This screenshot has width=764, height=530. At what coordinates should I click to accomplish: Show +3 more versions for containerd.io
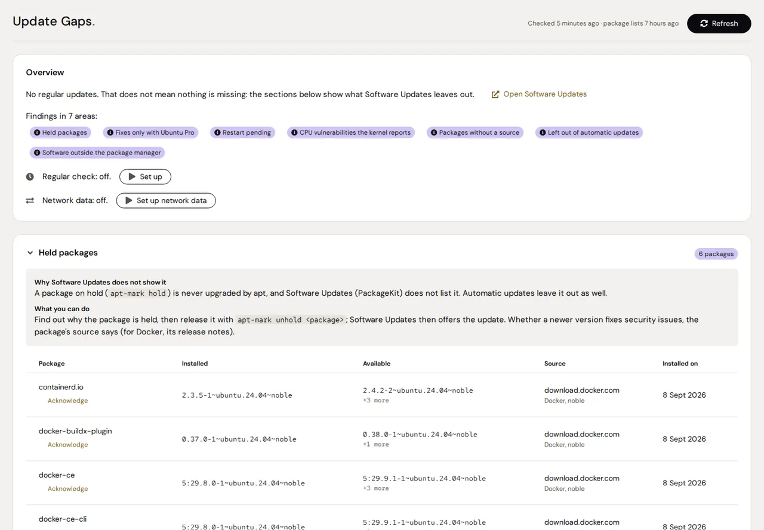[375, 401]
